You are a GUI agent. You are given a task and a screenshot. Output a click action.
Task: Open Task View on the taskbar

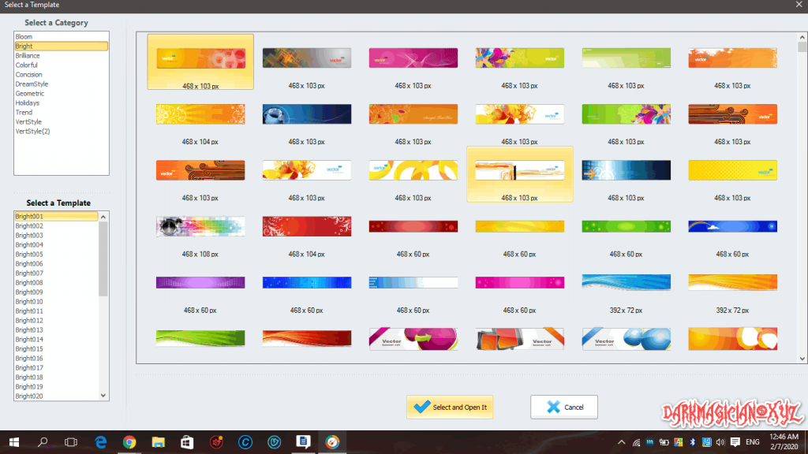(71, 442)
